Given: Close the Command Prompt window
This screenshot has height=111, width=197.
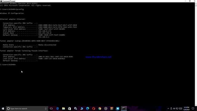Looking at the screenshot, I should pyautogui.click(x=195, y=1).
